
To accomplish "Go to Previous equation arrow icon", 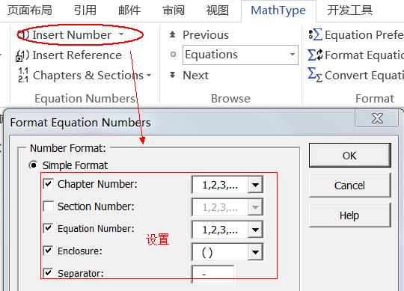I will (x=172, y=34).
